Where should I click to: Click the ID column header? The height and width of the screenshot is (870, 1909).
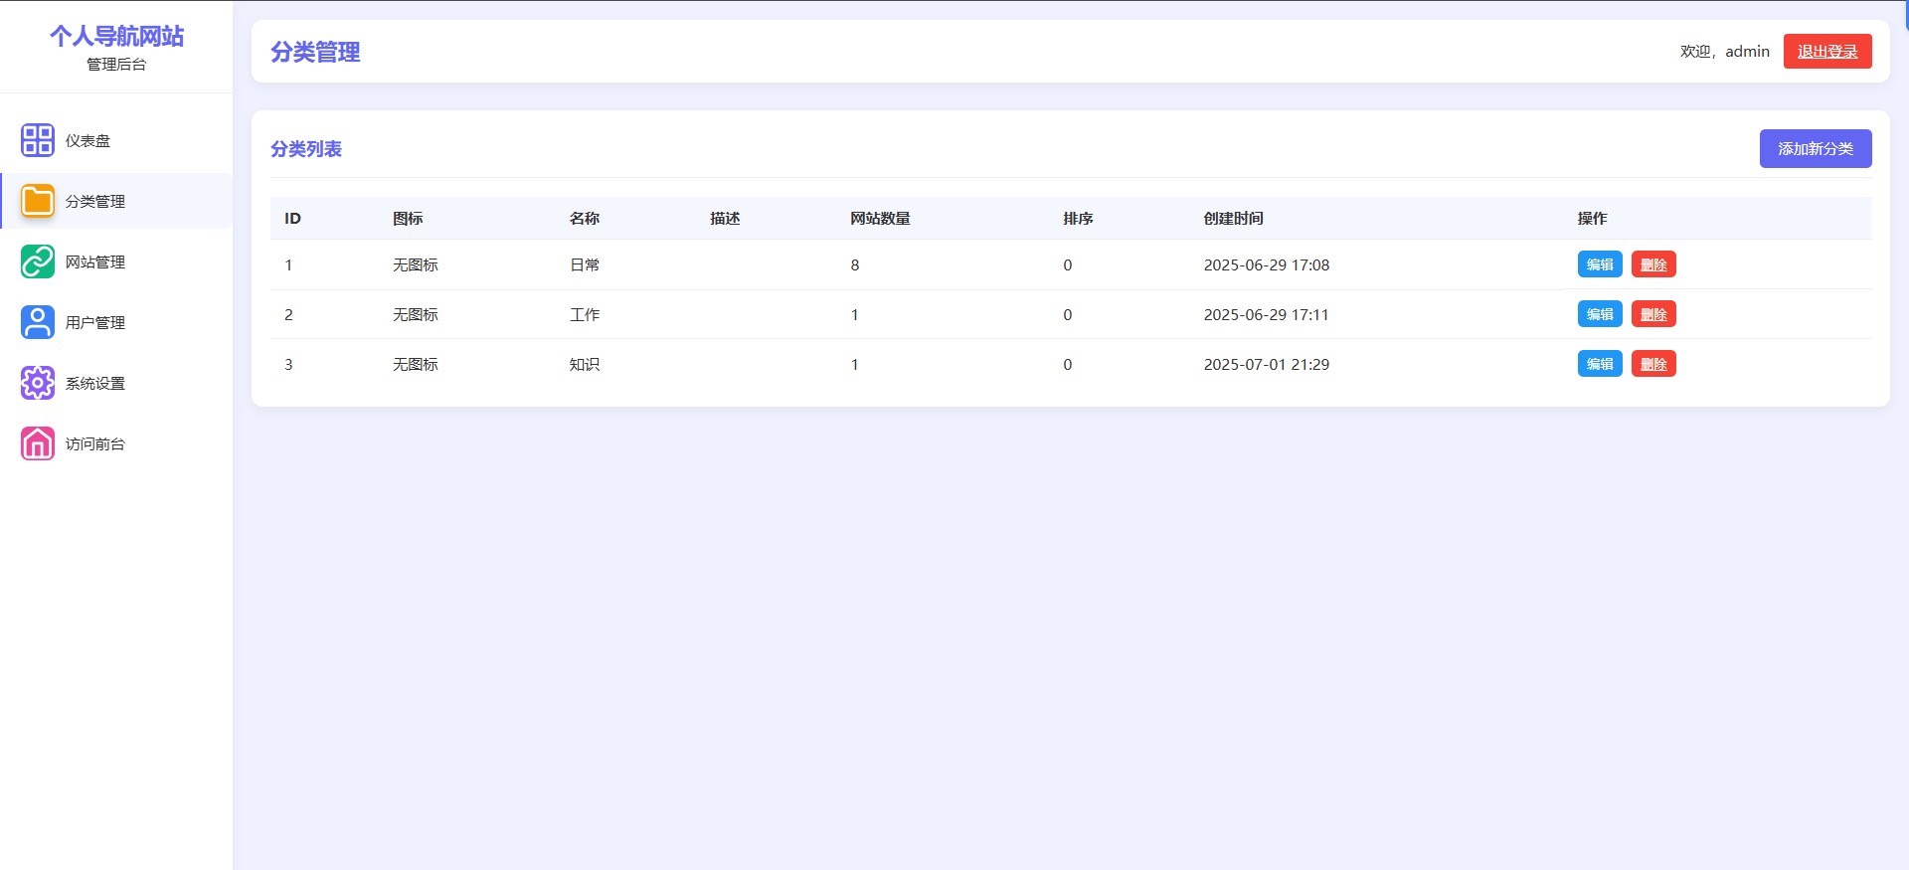[x=292, y=219]
